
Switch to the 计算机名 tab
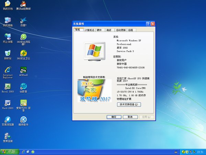coord(89,30)
